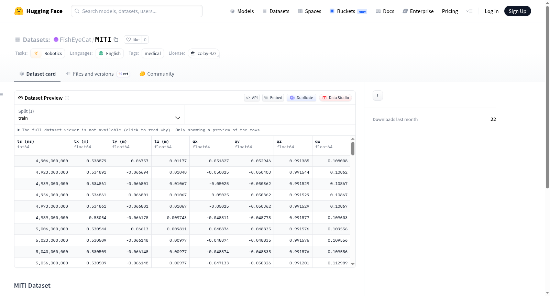Click the downloads last month count 22

(493, 119)
